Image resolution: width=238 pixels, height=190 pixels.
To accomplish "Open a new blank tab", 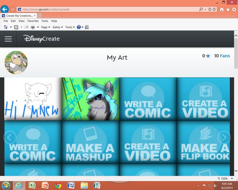I will (x=40, y=15).
